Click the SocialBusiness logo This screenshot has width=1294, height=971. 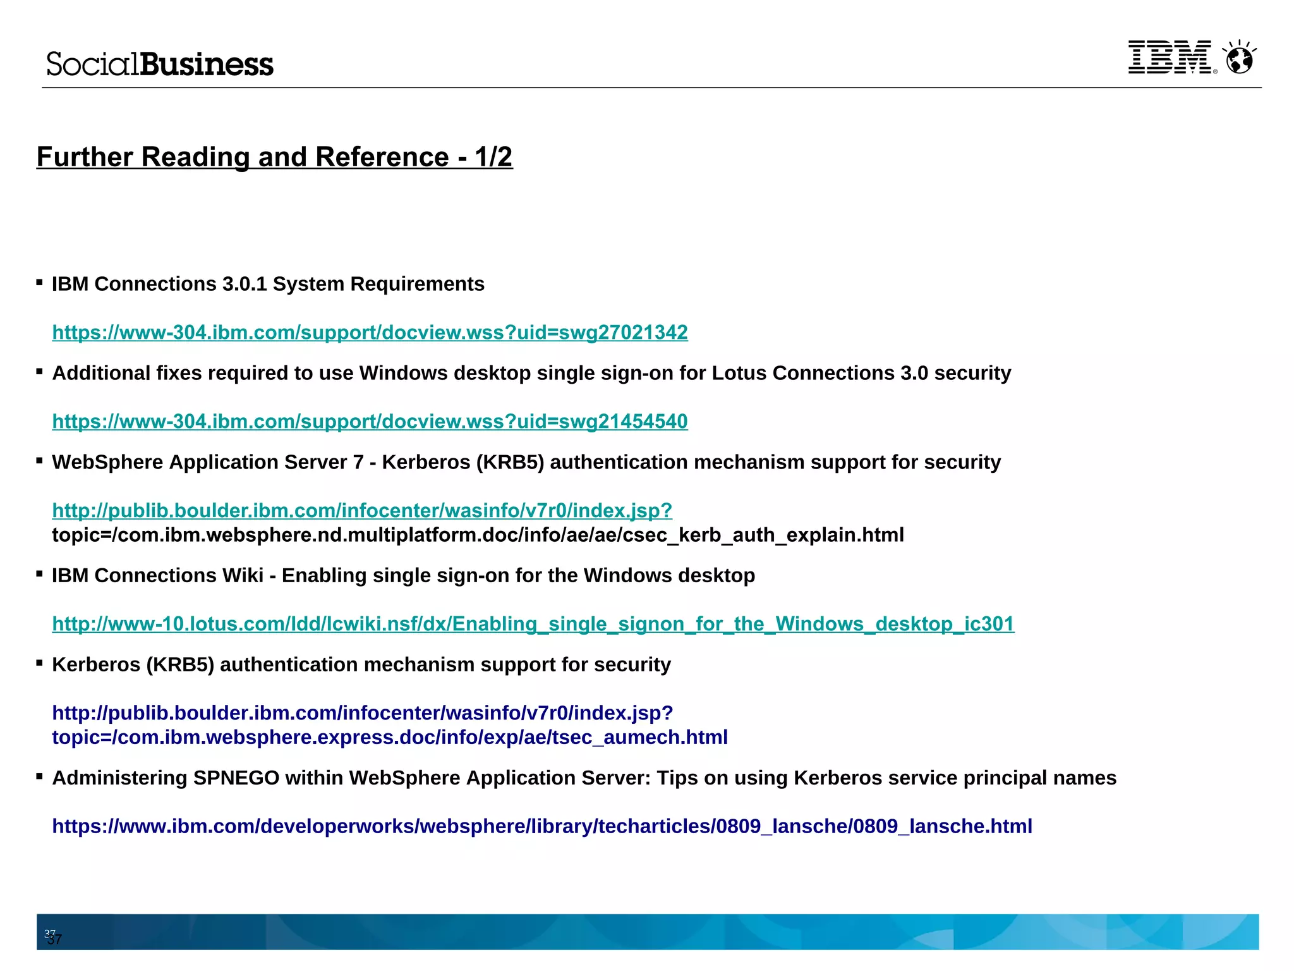coord(160,64)
